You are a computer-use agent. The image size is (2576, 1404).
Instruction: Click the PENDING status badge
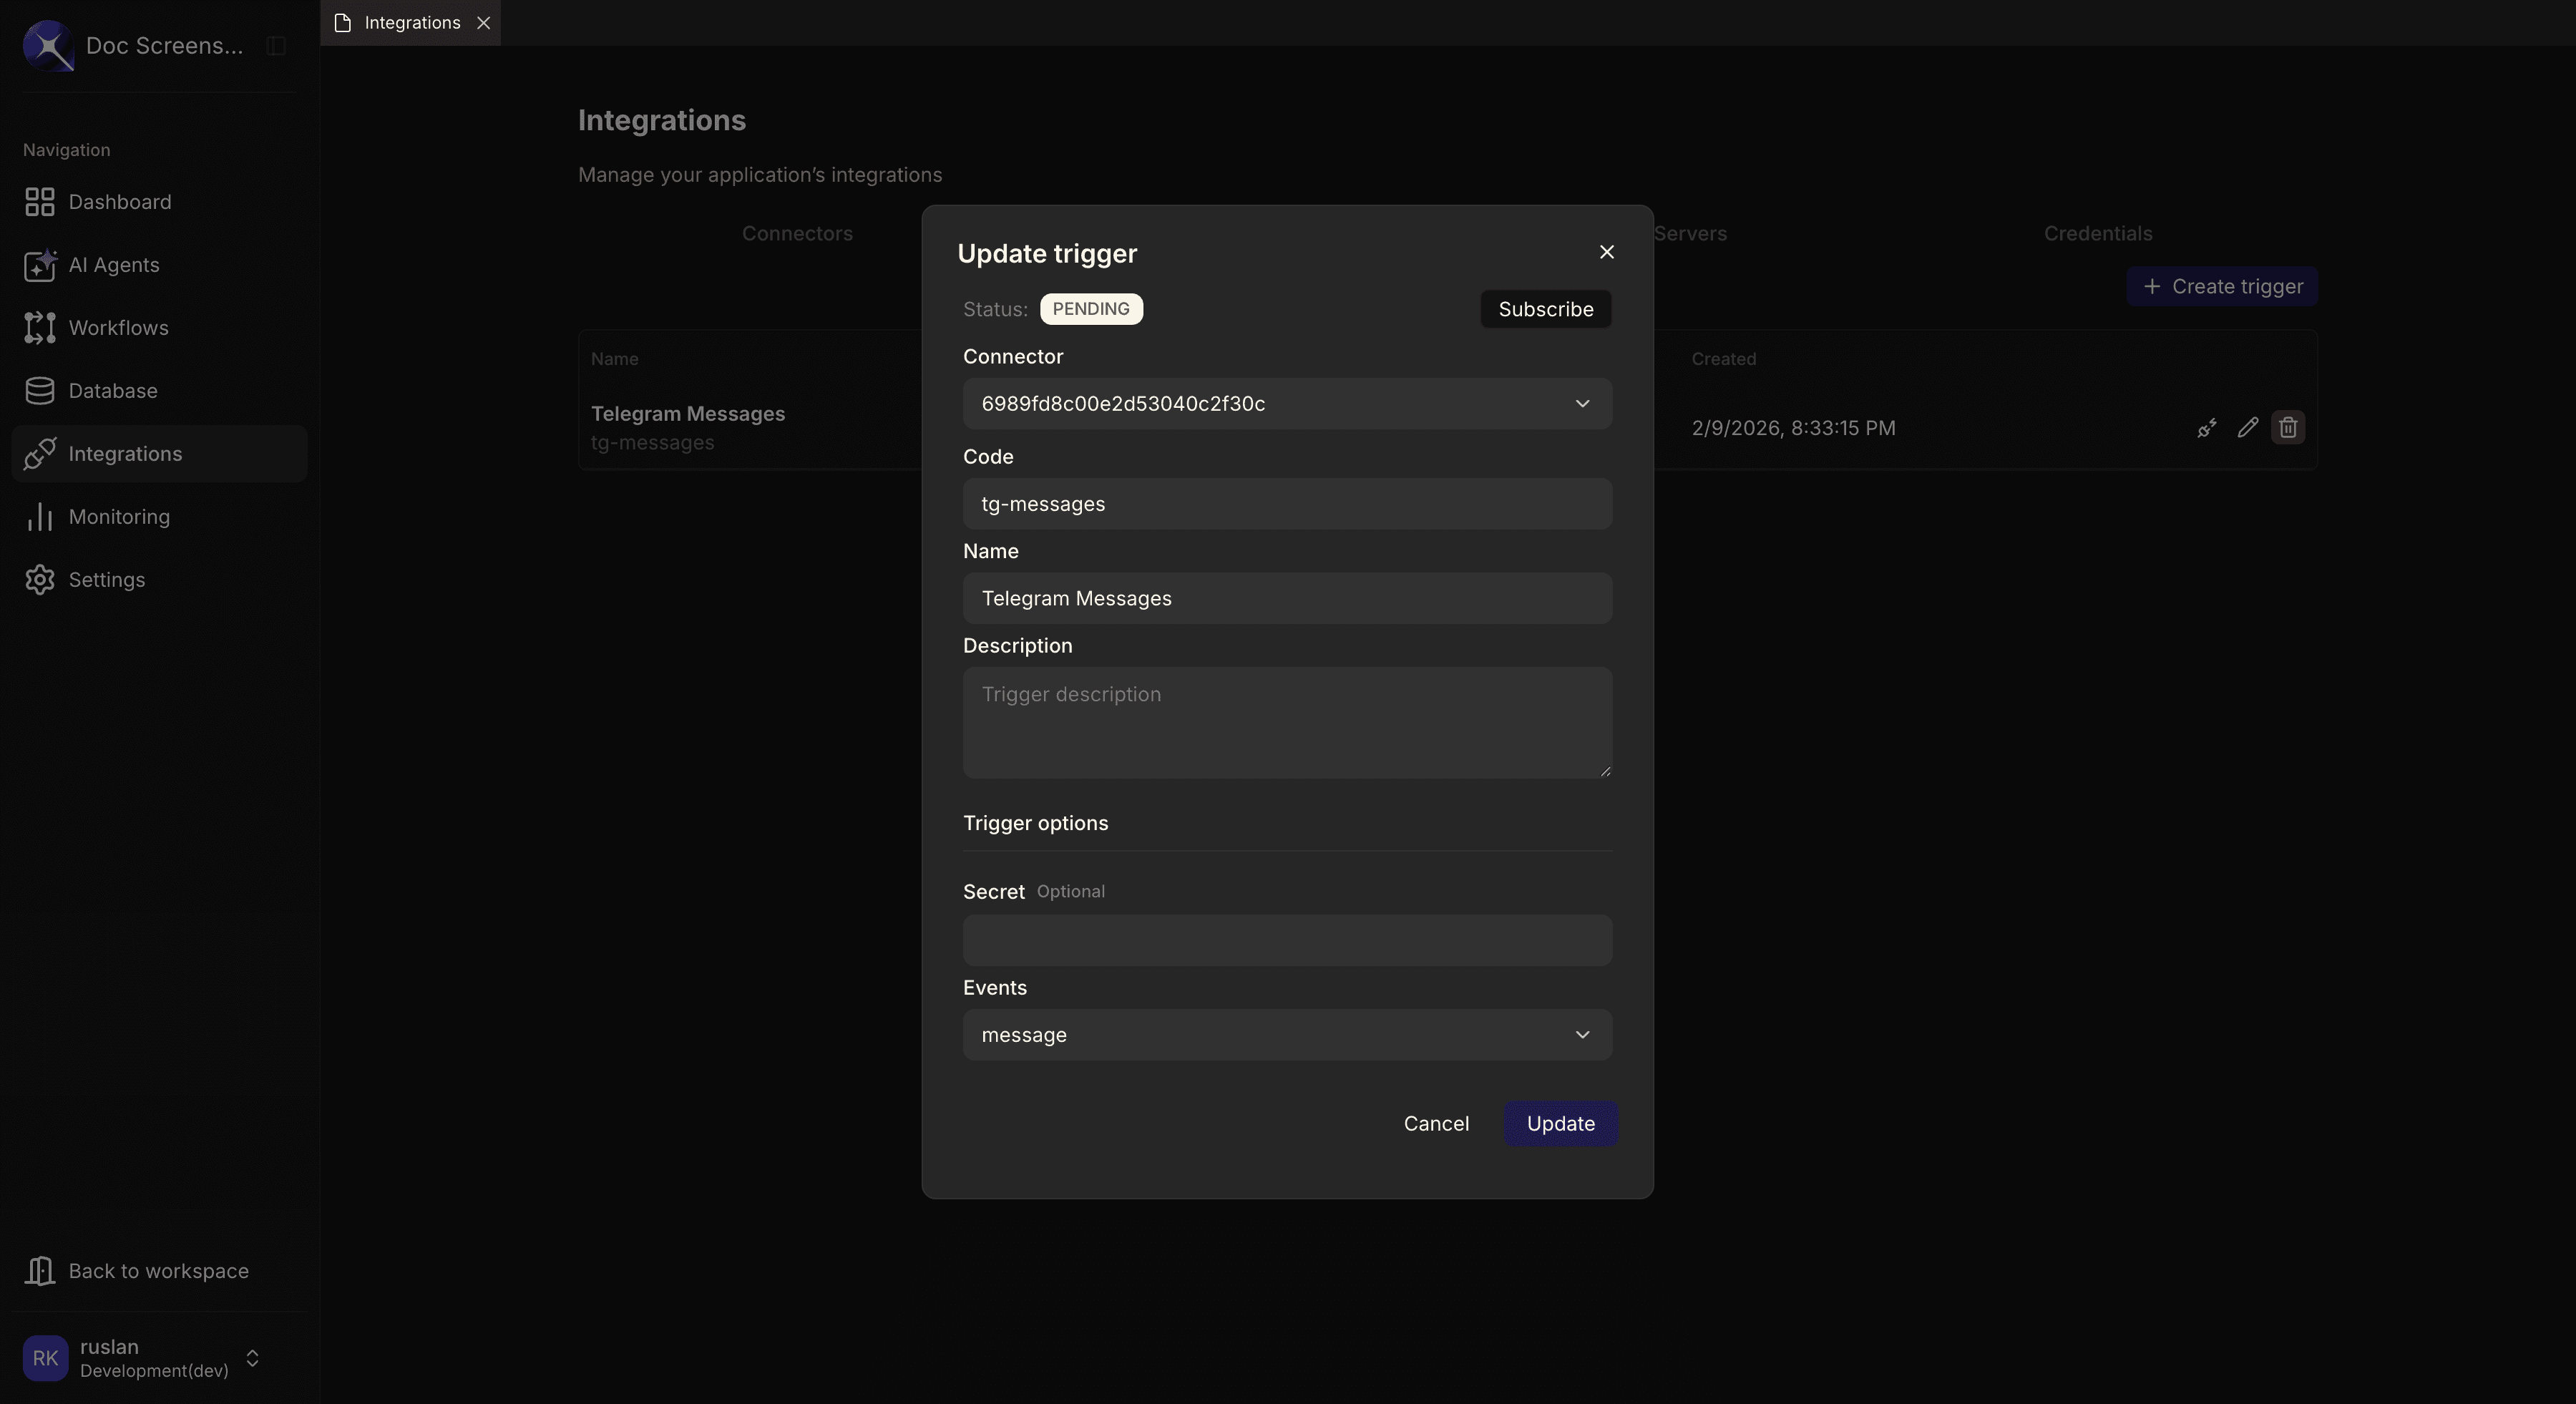(x=1092, y=309)
